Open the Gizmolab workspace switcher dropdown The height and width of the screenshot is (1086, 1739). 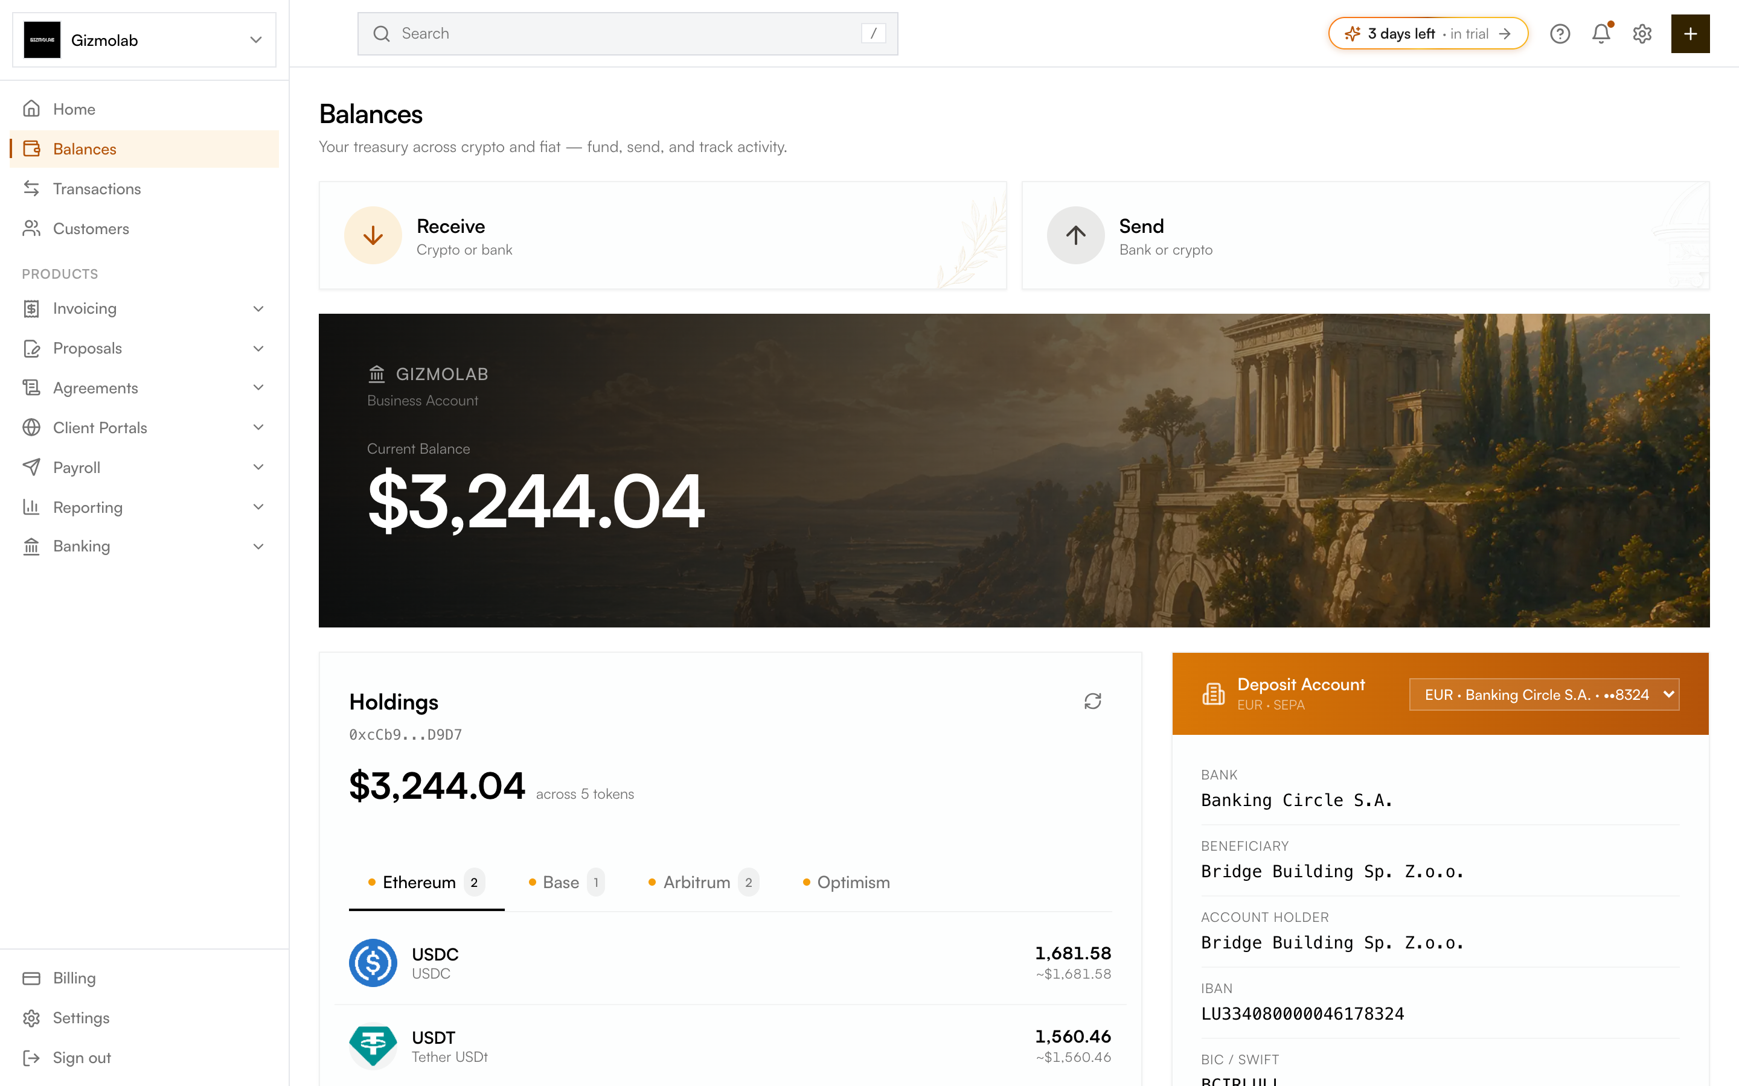pyautogui.click(x=144, y=40)
